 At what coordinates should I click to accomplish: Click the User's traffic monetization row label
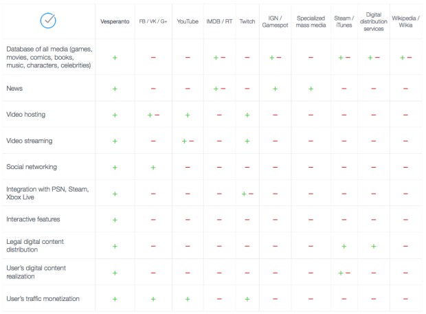43,298
